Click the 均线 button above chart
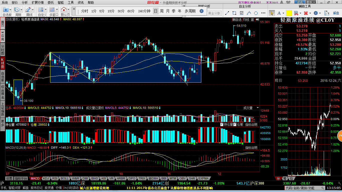 246,19
